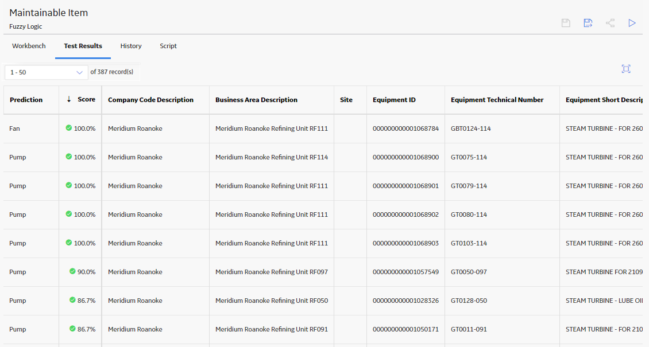This screenshot has width=649, height=347.
Task: Click technical number GBT0124-114
Action: click(470, 128)
